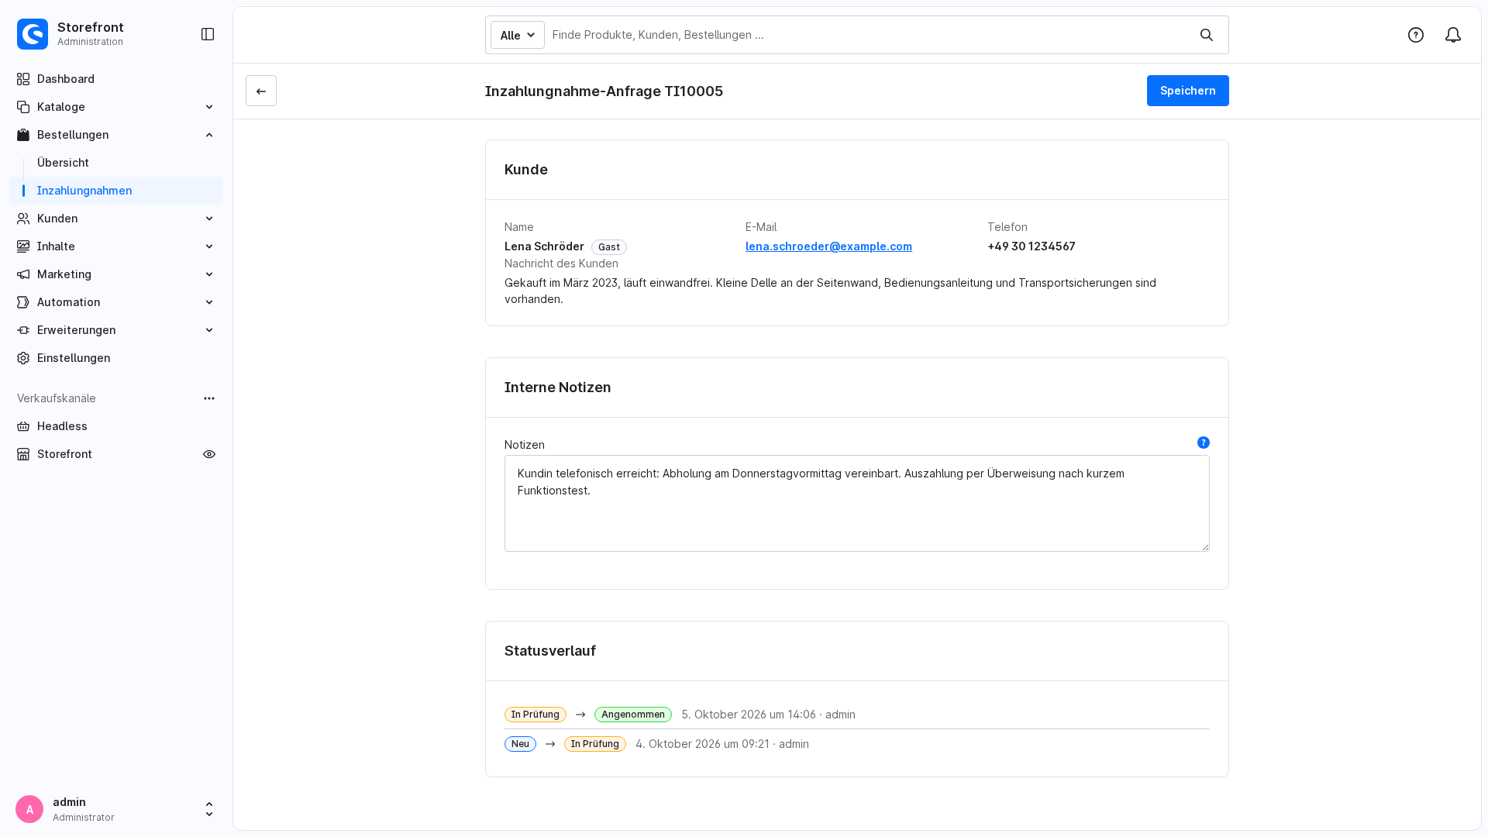Click the search magnifier icon
Screen dimensions: 1488x837
coord(1207,35)
